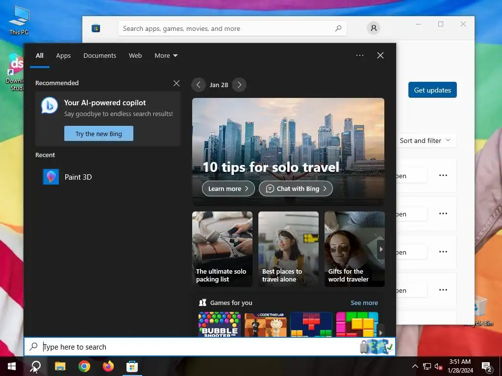Open The ultimate solo packing list card
This screenshot has width=502, height=376.
[x=222, y=249]
